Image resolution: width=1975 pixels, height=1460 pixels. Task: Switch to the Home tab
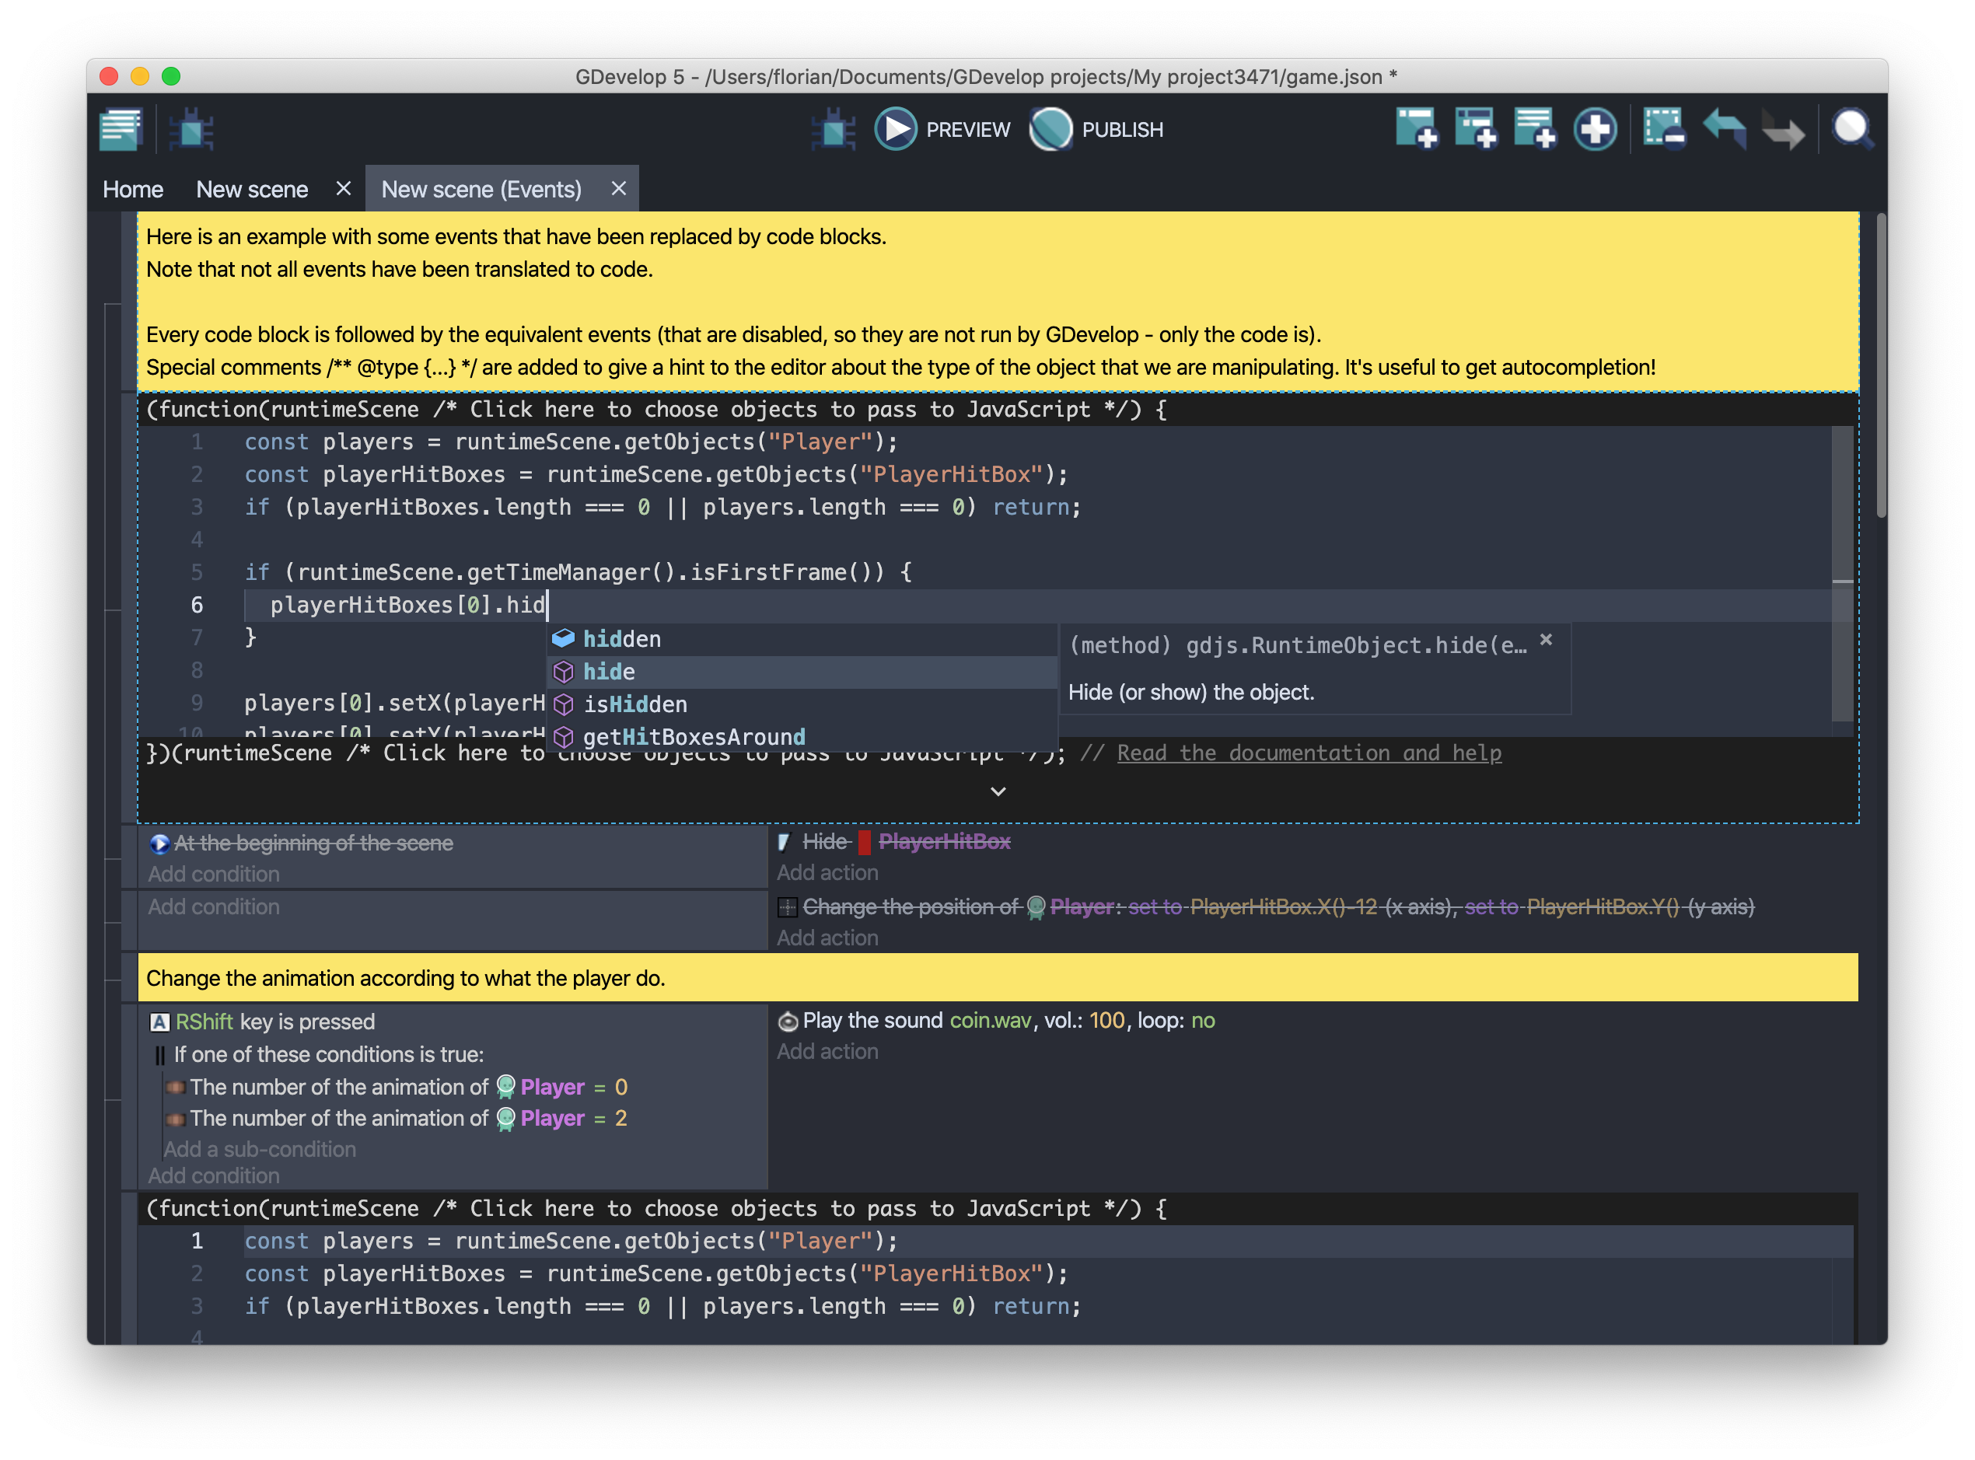click(x=132, y=189)
